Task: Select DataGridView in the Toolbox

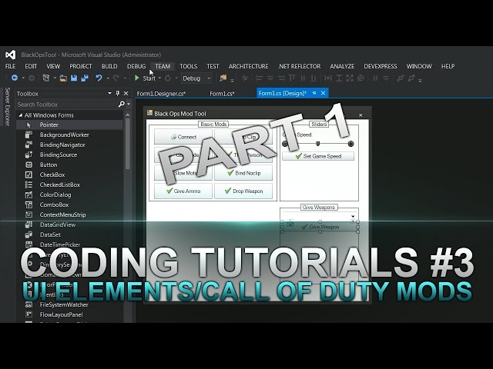Action: click(69, 224)
